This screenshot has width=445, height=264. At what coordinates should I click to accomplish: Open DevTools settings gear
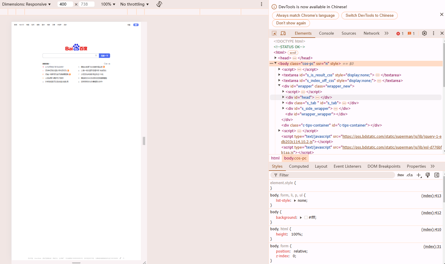pyautogui.click(x=424, y=33)
